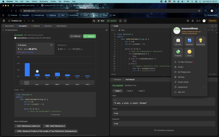Start the timer alarm clock icon
This screenshot has width=219, height=137.
pos(120,21)
